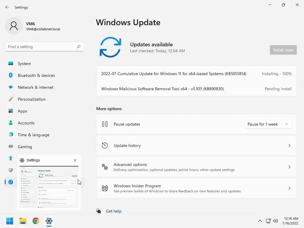Click the Settings window preview thumbnail
304x228 pixels.
[49, 187]
